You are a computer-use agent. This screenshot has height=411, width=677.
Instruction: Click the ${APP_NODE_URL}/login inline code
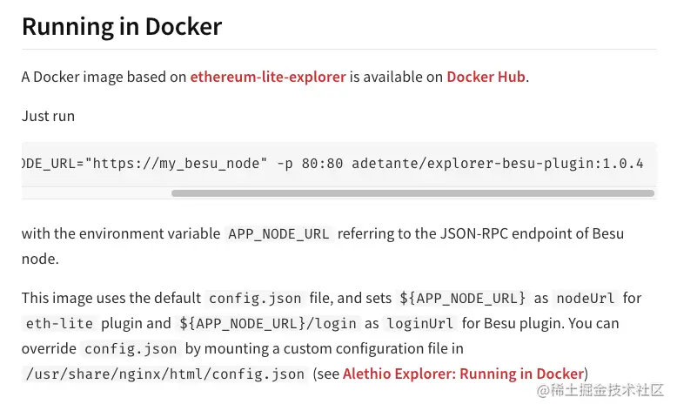click(x=268, y=323)
